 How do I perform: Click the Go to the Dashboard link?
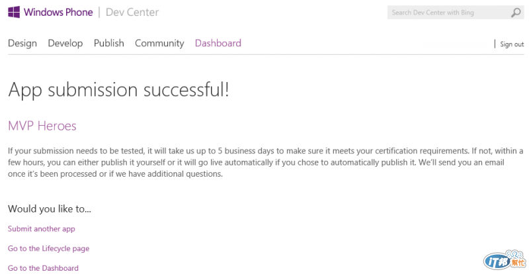click(44, 268)
